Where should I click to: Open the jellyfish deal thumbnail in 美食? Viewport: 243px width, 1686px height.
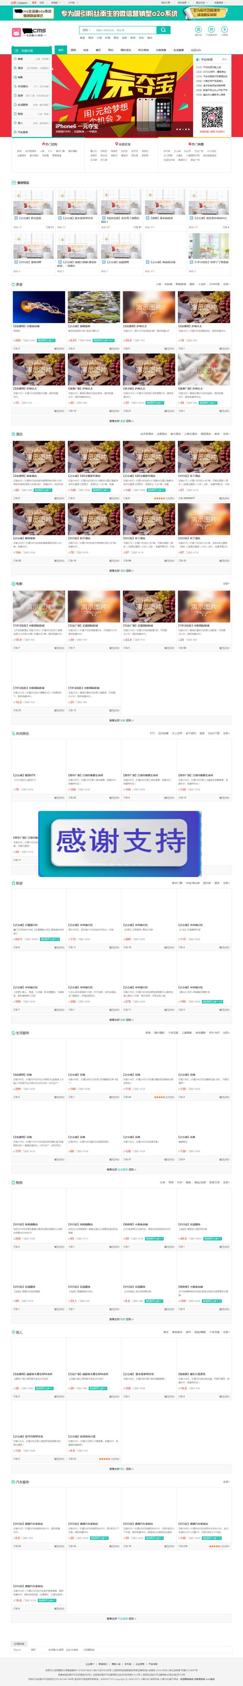[39, 307]
